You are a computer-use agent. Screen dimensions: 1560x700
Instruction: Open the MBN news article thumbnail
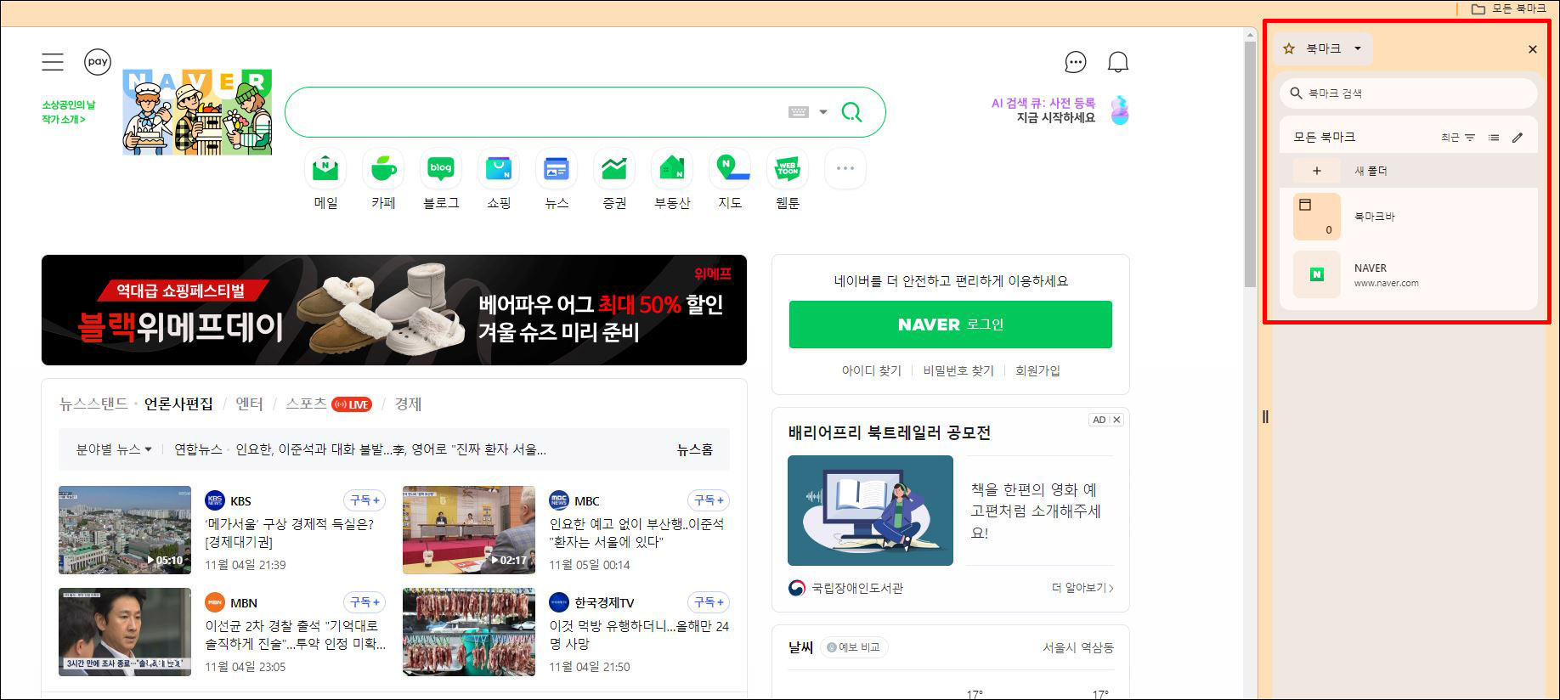(x=125, y=632)
